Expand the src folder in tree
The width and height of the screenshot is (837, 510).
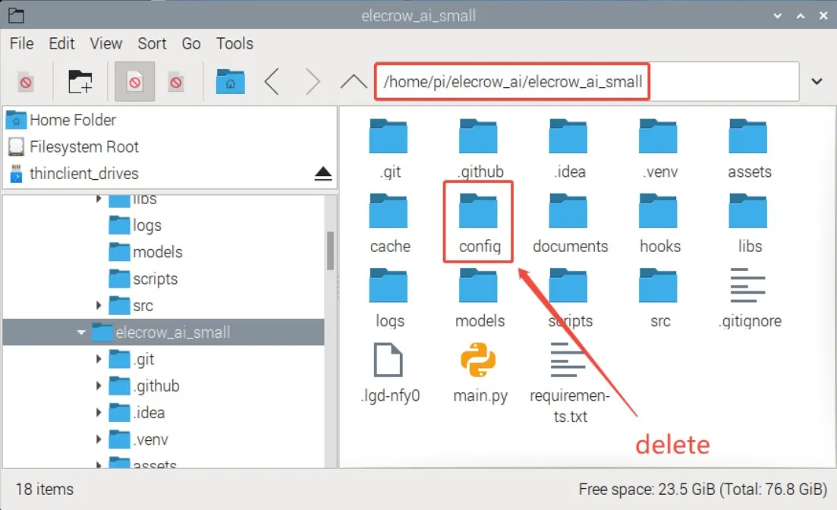pyautogui.click(x=99, y=306)
